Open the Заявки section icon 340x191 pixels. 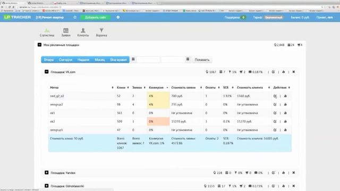coord(66,32)
